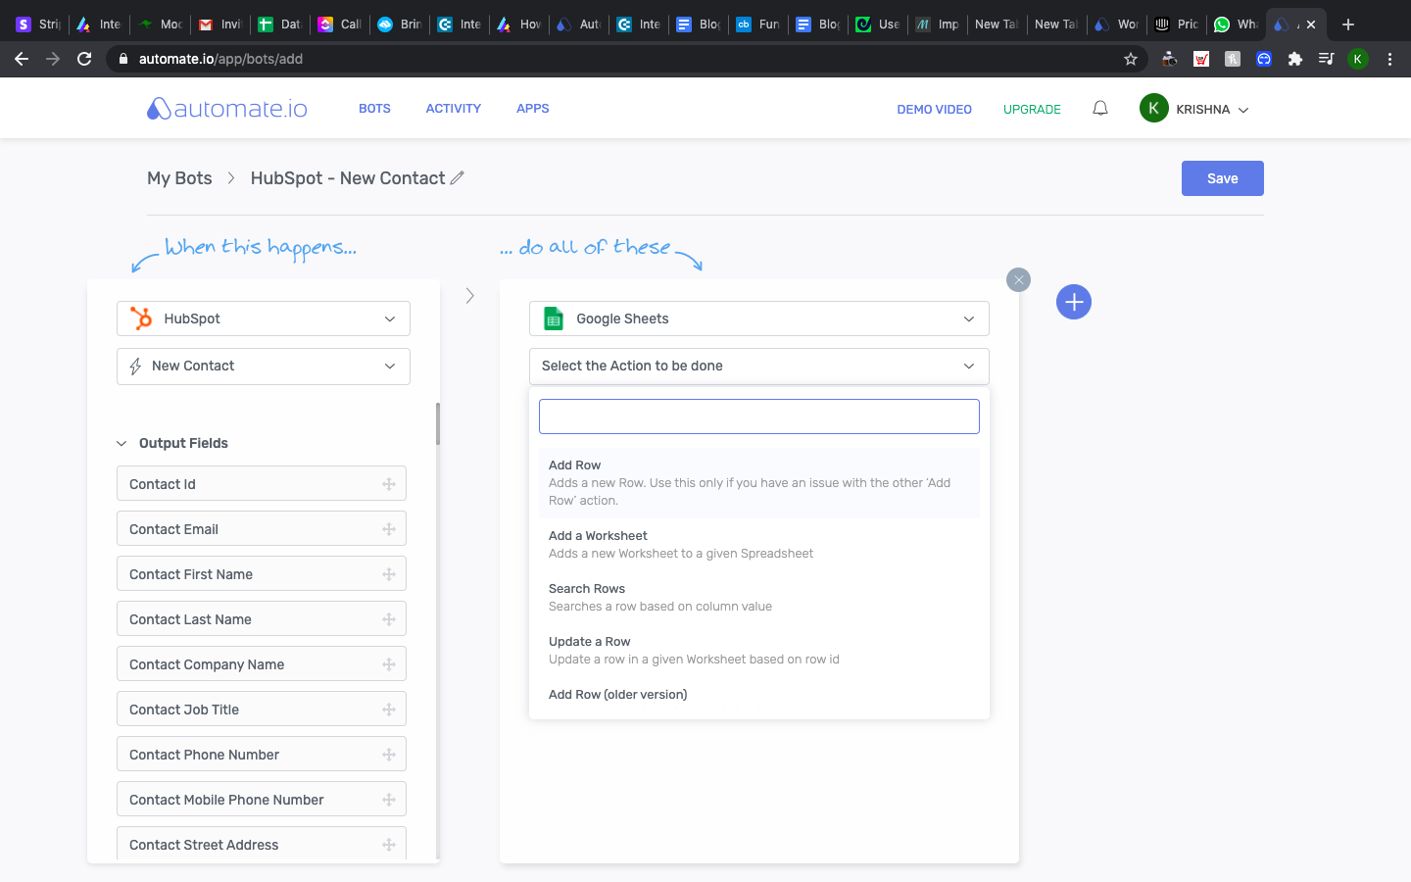Choose Add Row (older version) action
This screenshot has width=1411, height=882.
[x=759, y=695]
